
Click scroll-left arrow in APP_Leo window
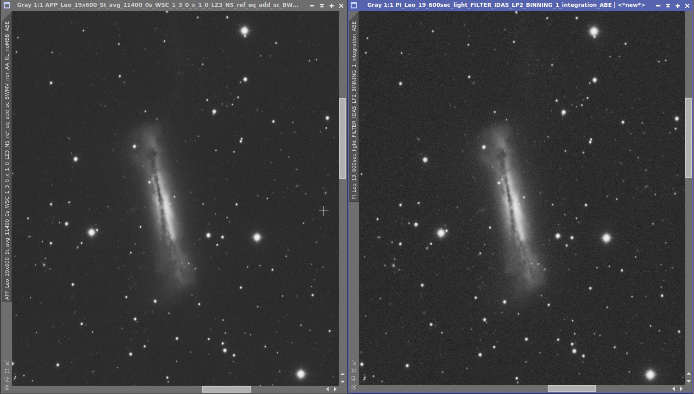click(x=328, y=389)
